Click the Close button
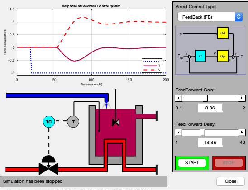The height and width of the screenshot is (190, 248). 230,181
